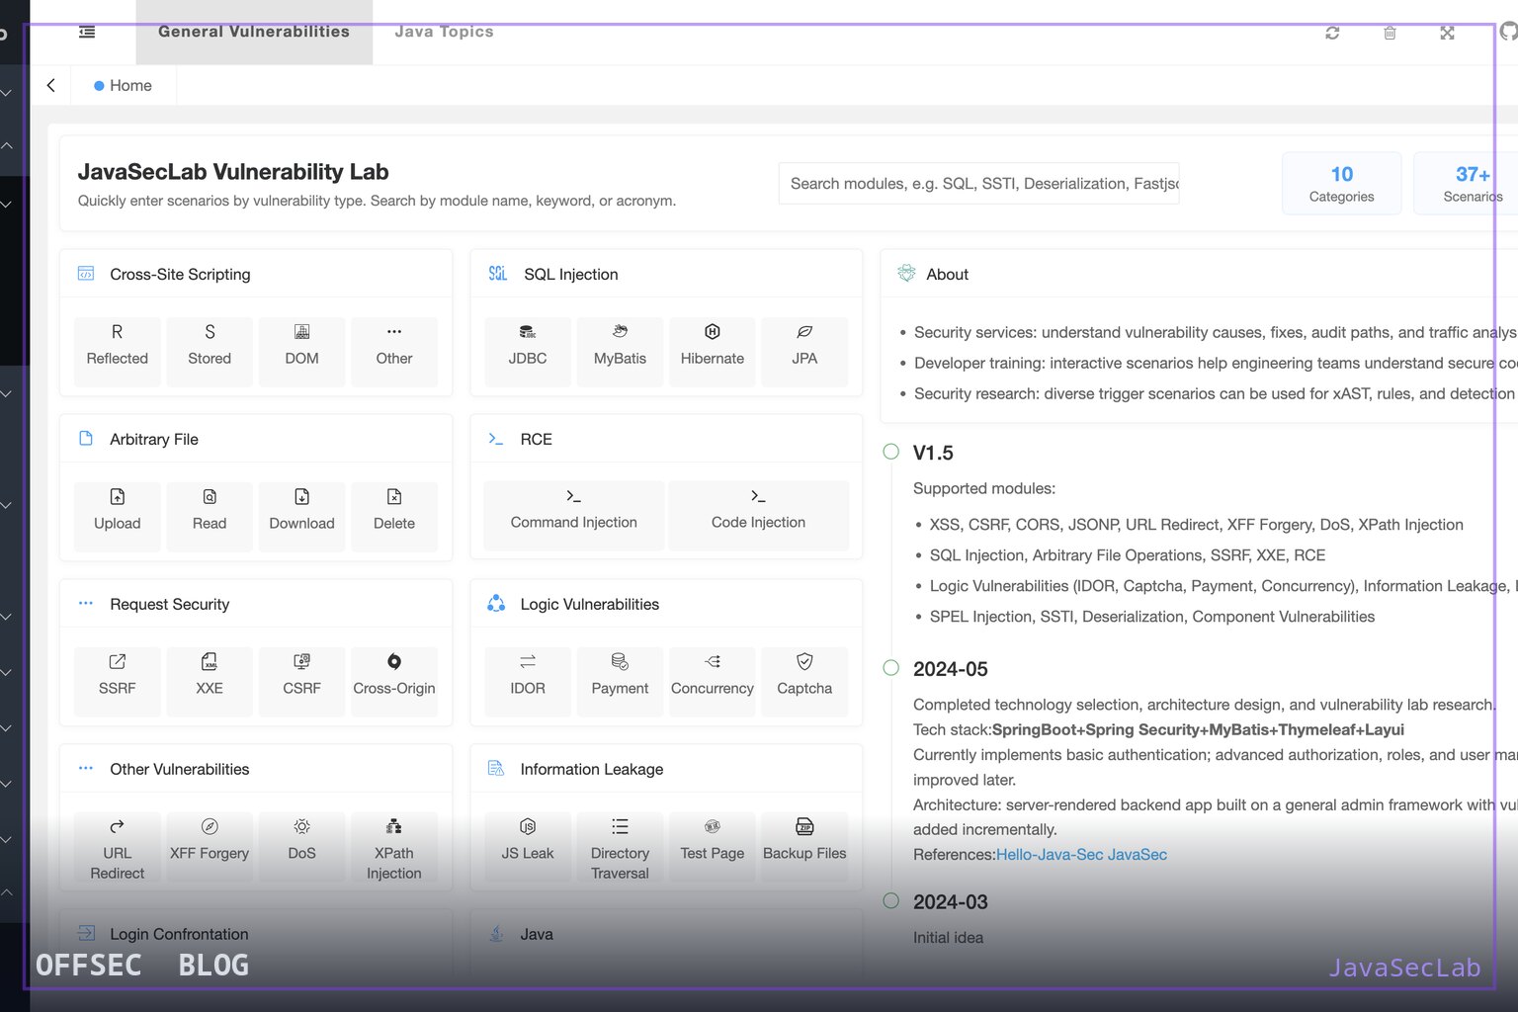Viewport: 1518px width, 1012px height.
Task: Switch to General Vulnerabilities tab
Action: point(254,32)
